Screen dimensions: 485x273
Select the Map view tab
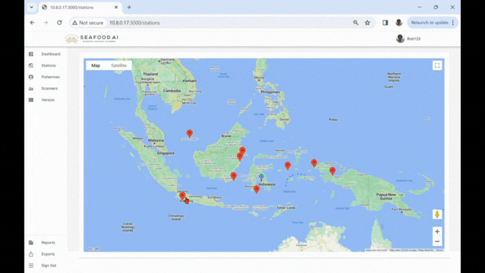pos(95,66)
